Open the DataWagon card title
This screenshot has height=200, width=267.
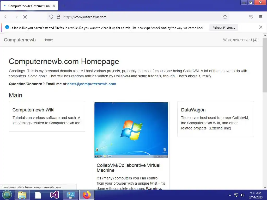coord(193,110)
